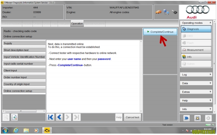
Task: Click the system tray flag icon
Action: [187, 130]
